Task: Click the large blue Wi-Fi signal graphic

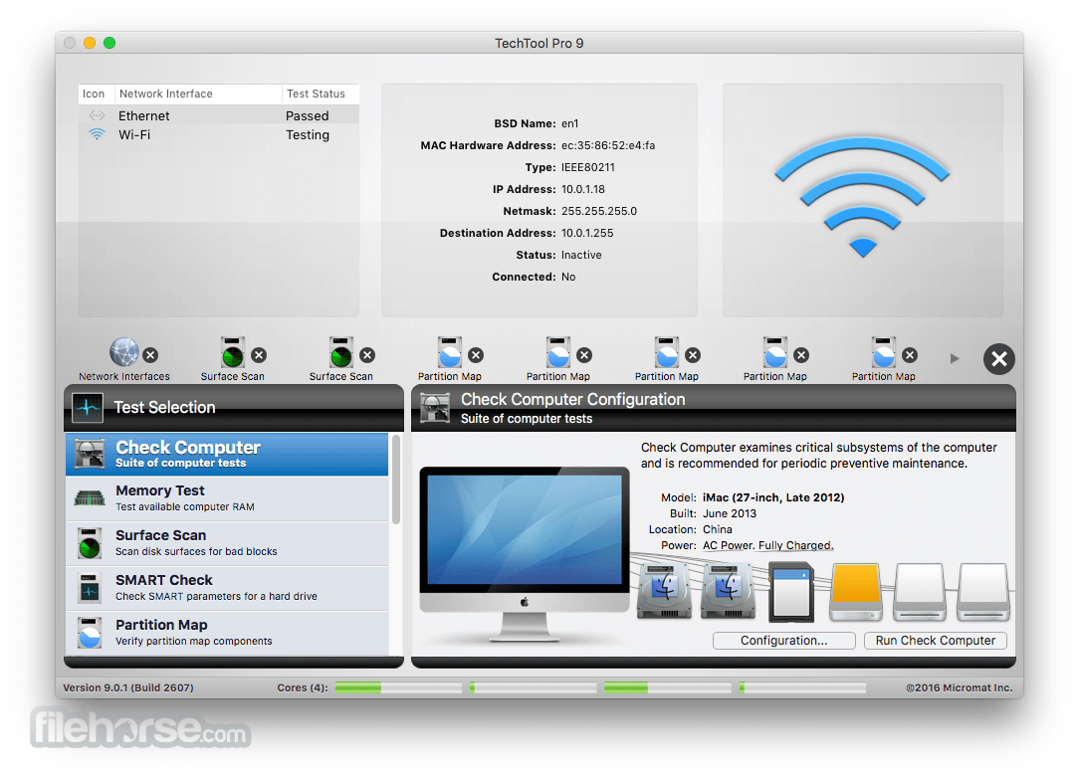Action: (x=862, y=197)
